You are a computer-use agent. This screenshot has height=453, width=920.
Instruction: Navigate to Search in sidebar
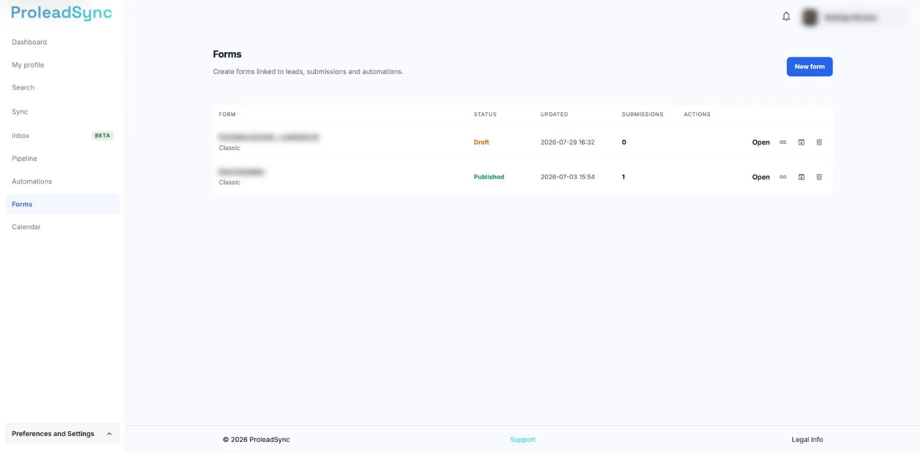[x=23, y=88]
